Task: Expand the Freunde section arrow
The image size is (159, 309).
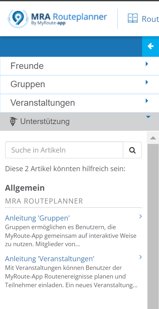Action: [x=147, y=64]
